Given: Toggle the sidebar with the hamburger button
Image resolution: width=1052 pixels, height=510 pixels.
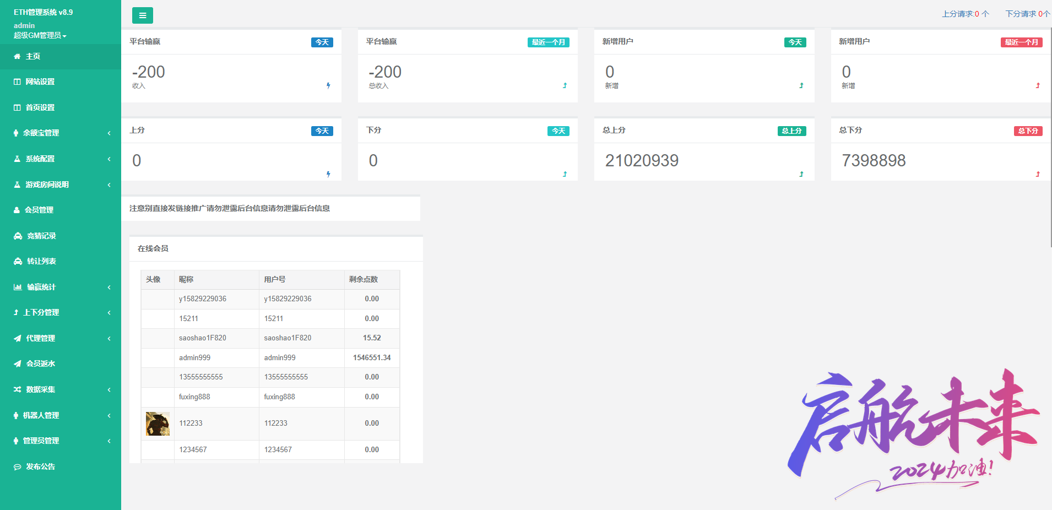Looking at the screenshot, I should coord(143,15).
